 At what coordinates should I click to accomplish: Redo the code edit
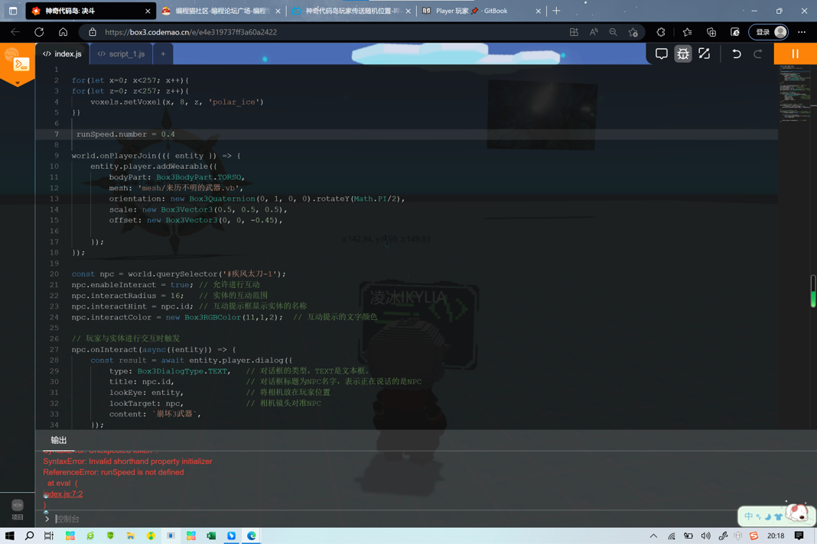click(x=757, y=53)
